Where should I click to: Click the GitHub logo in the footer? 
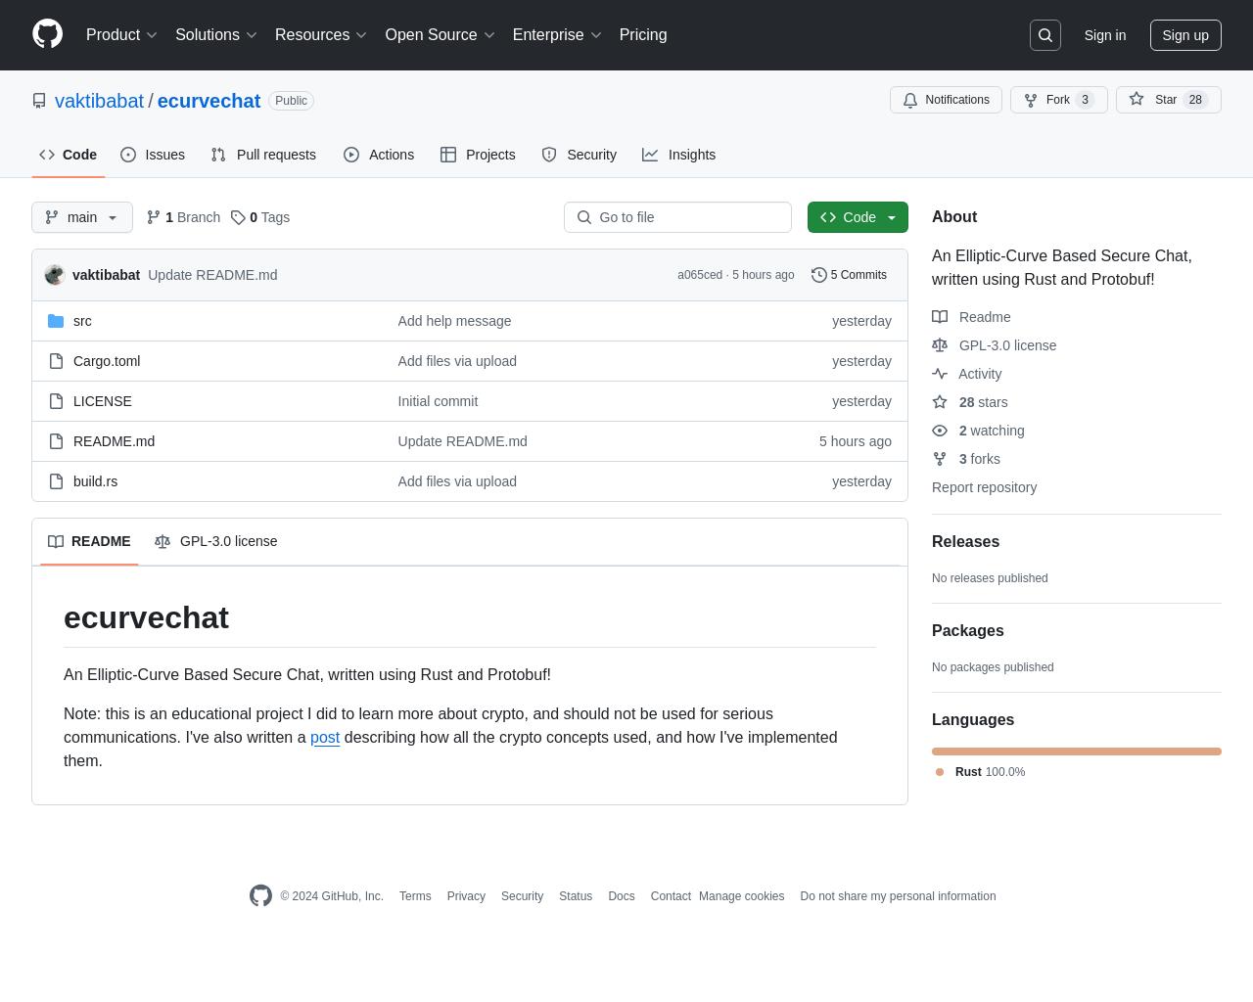coord(260,895)
